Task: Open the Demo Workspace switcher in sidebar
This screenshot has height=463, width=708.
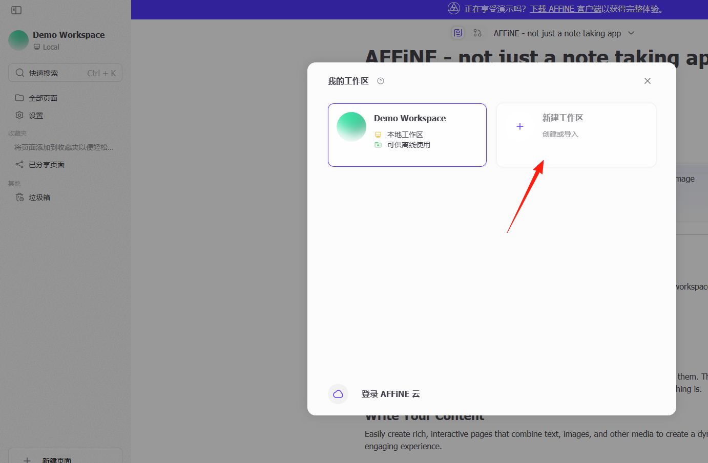Action: [x=65, y=40]
